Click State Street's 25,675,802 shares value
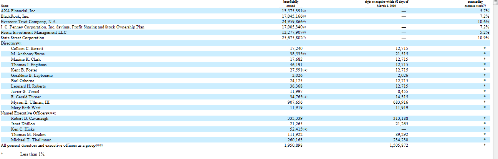This screenshot has height=159, width=498. [294, 38]
